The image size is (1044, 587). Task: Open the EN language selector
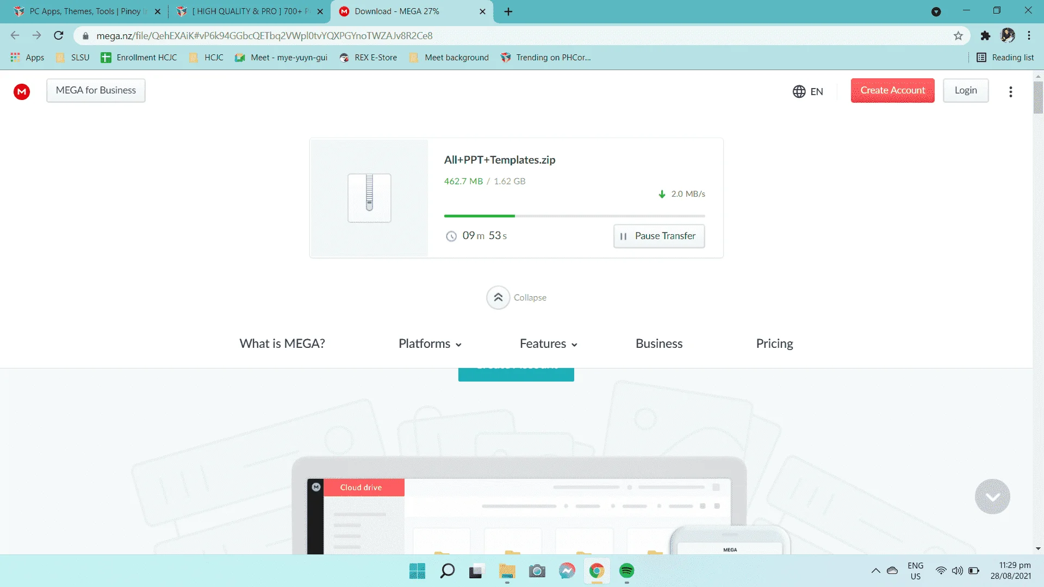click(x=807, y=91)
